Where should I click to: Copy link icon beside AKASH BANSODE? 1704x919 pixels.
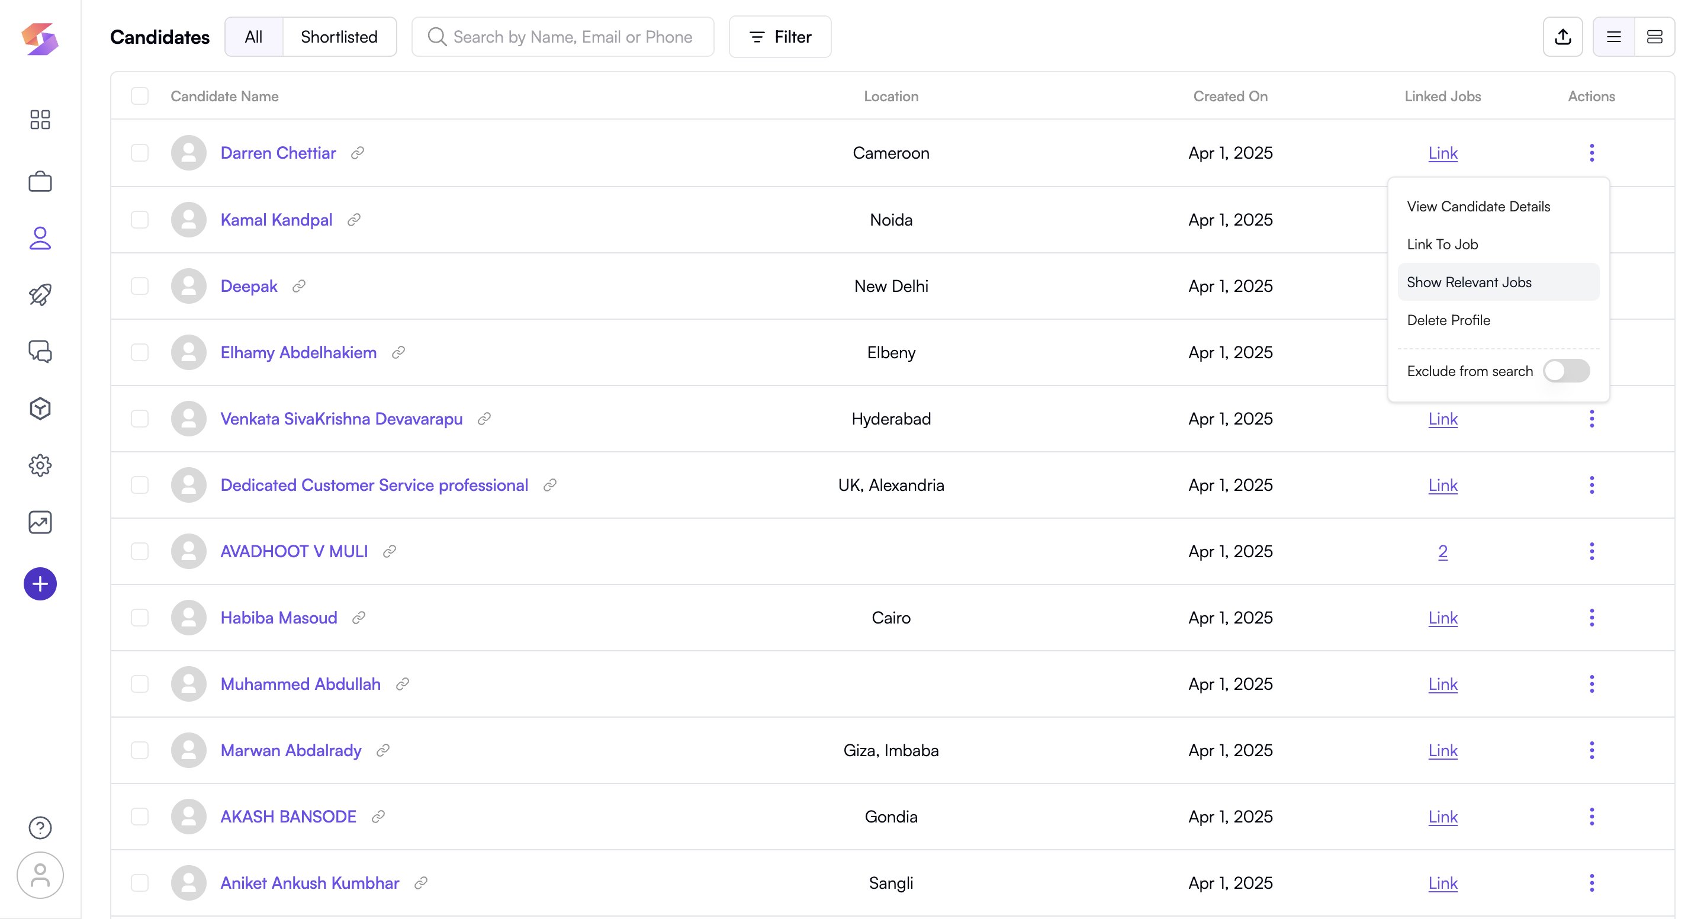pyautogui.click(x=378, y=817)
